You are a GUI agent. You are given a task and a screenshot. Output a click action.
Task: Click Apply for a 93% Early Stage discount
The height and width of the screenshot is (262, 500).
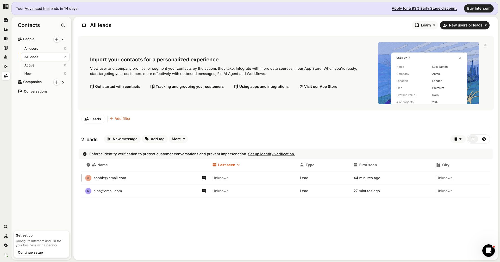point(424,9)
